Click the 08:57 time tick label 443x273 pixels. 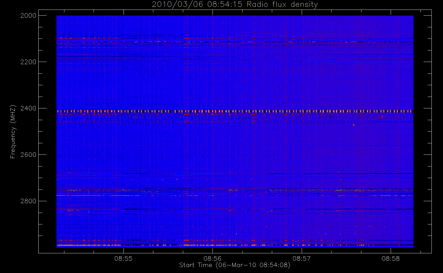[x=301, y=259]
